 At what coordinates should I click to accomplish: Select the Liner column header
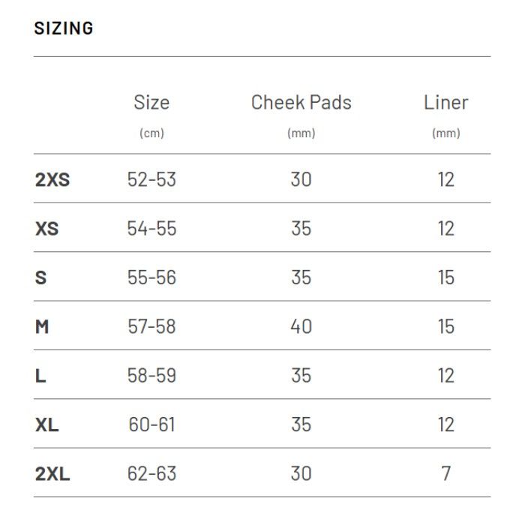coord(445,103)
